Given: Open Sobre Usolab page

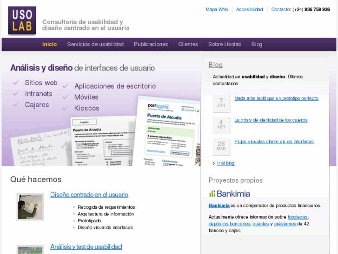Looking at the screenshot, I should (225, 45).
